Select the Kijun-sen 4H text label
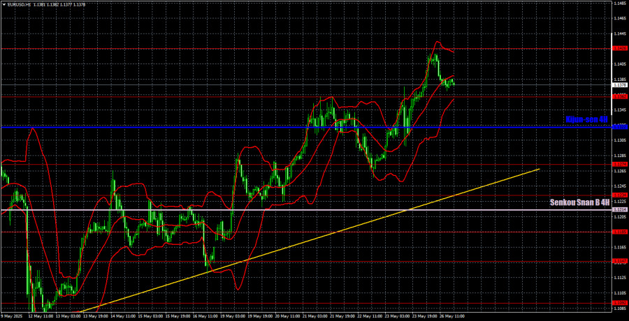The width and height of the screenshot is (629, 321). 586,120
